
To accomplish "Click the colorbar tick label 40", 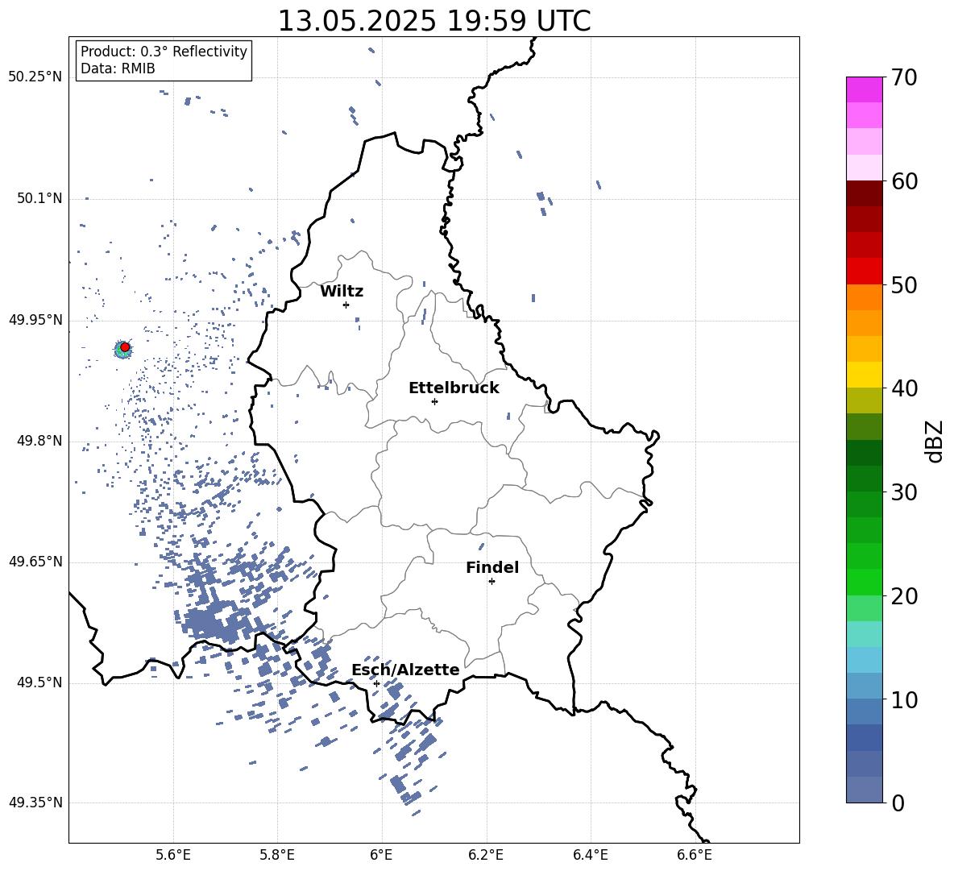I will [904, 388].
